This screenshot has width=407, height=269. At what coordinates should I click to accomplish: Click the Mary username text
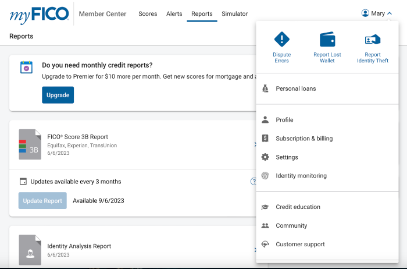coord(378,13)
